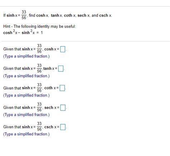Click the simplified fraction note under sech x

(x=26, y=115)
